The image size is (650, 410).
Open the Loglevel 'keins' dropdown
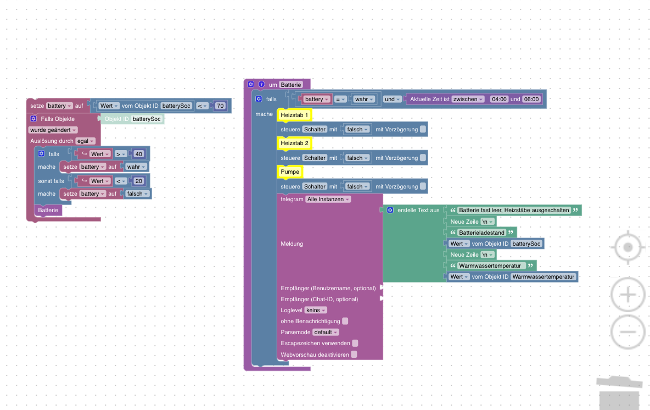316,310
